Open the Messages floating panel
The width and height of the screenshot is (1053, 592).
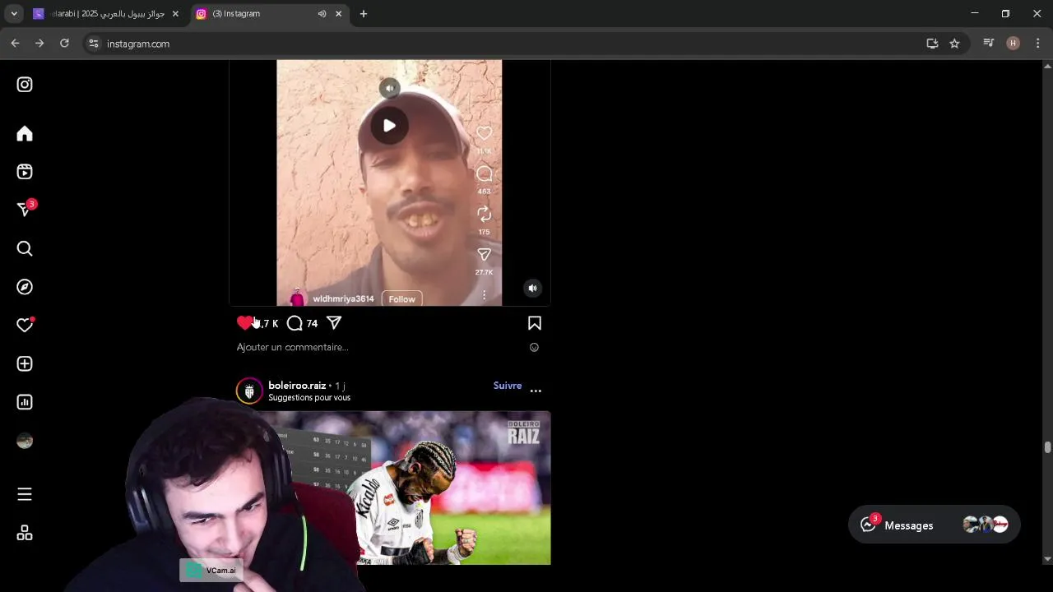point(935,525)
